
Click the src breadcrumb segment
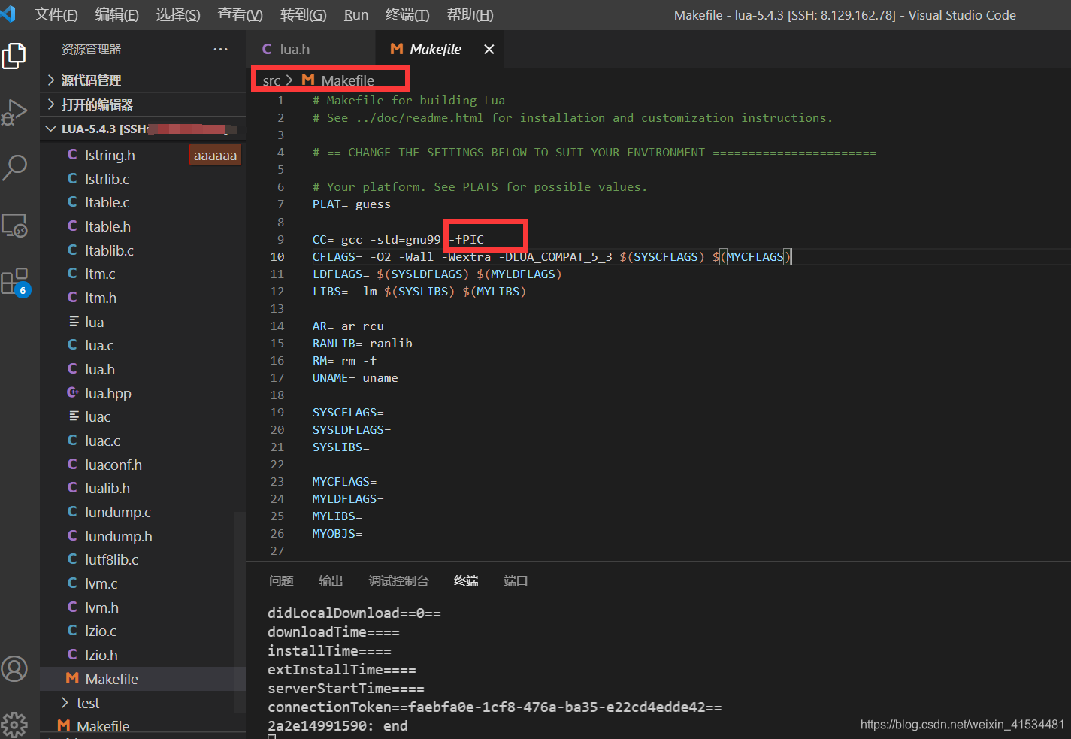coord(271,80)
